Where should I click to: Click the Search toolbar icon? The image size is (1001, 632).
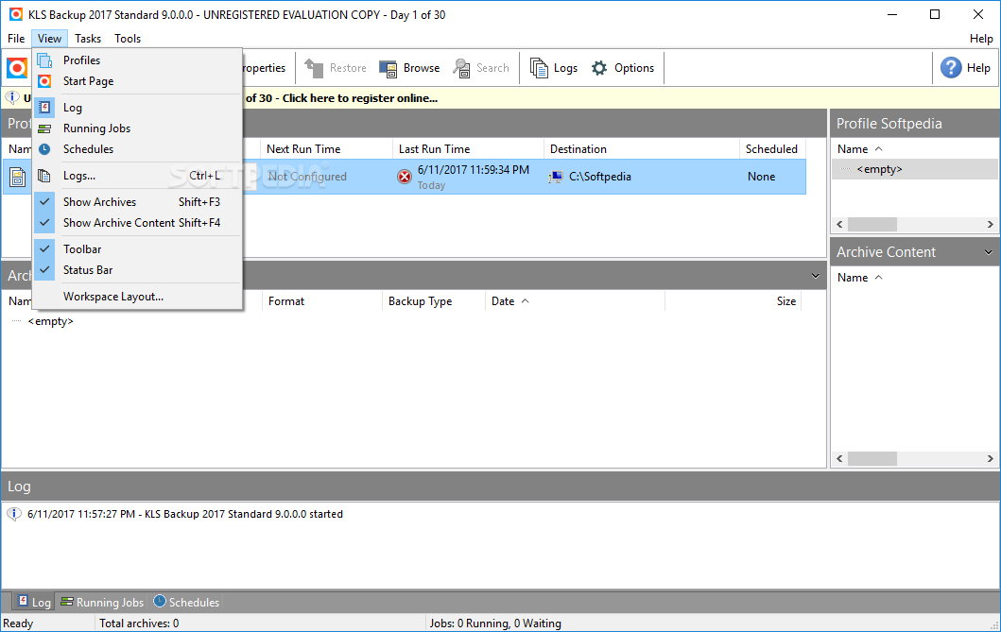[x=461, y=68]
